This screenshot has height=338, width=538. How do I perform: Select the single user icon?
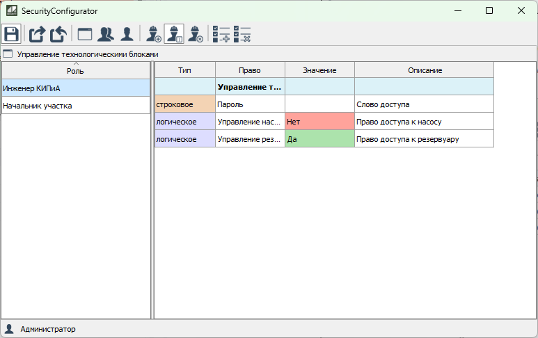tap(127, 34)
